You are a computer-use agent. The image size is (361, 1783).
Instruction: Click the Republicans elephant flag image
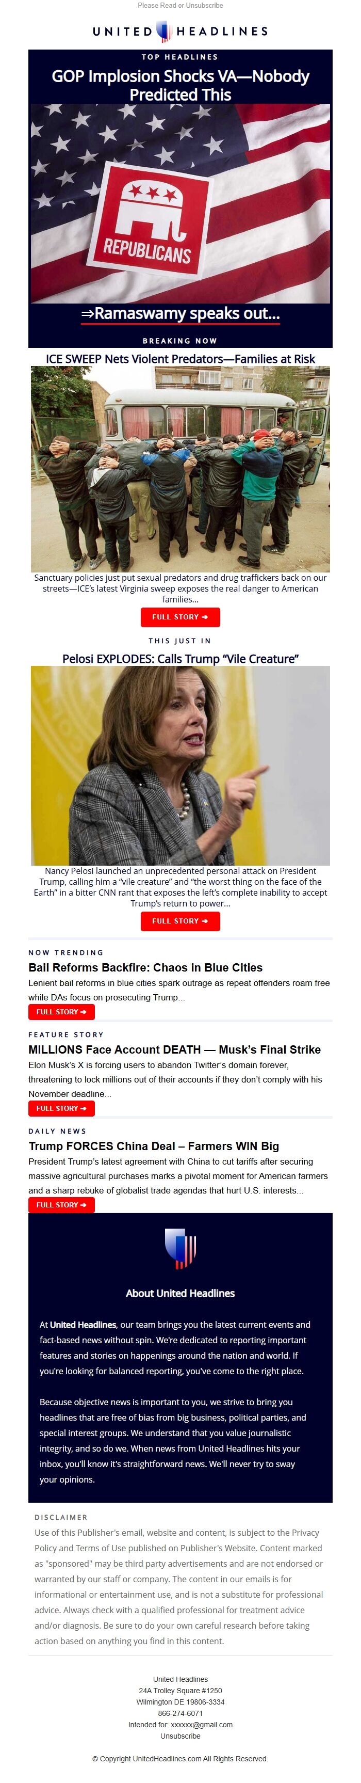(180, 203)
